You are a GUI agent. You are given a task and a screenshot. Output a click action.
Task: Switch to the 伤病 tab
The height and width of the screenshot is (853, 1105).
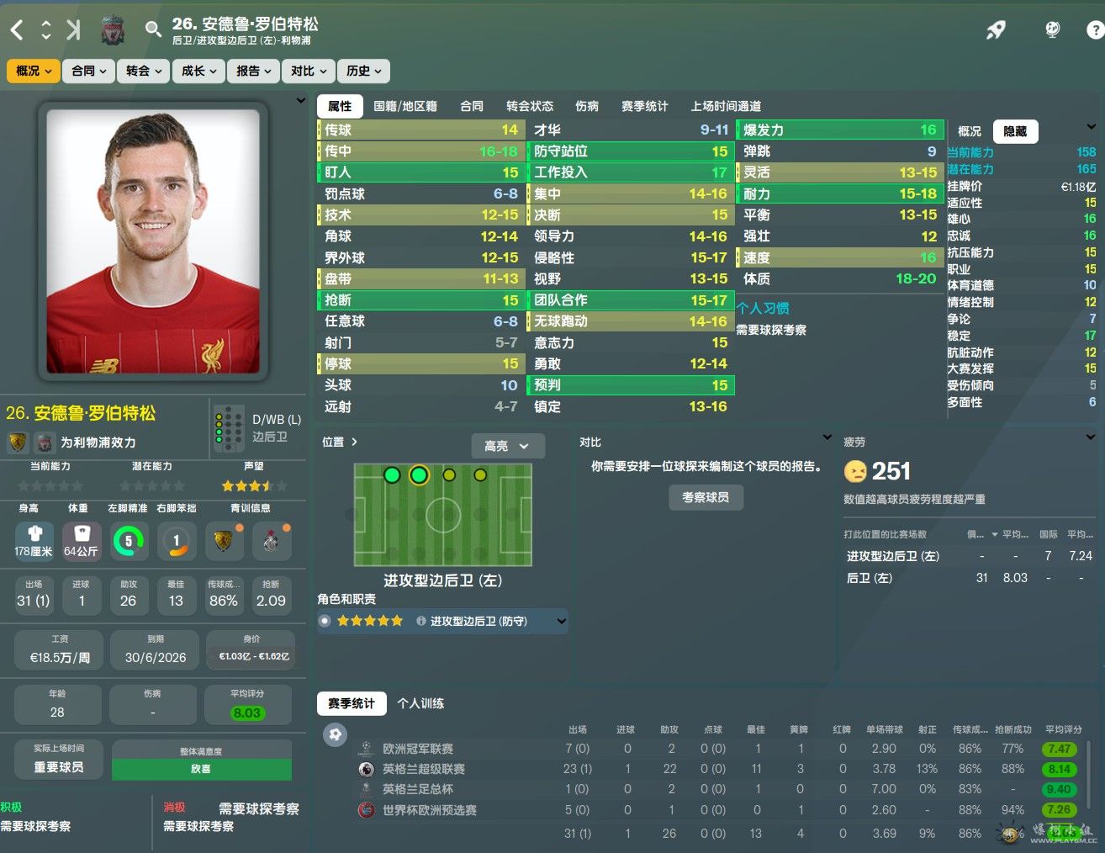587,106
